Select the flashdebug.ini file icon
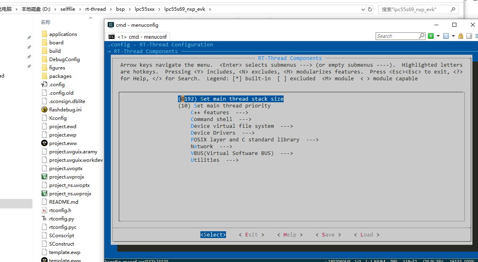 (x=44, y=109)
